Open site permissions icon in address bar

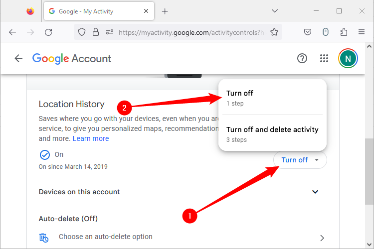[x=110, y=32]
